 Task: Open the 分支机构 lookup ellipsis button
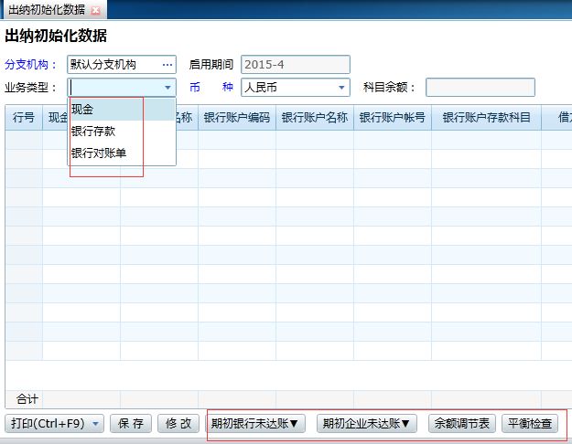[x=167, y=65]
